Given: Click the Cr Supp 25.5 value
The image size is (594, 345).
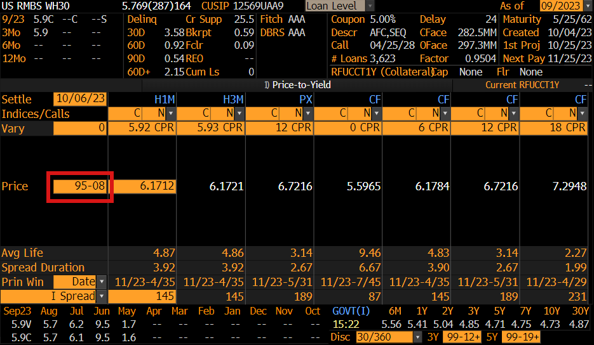Looking at the screenshot, I should click(245, 19).
